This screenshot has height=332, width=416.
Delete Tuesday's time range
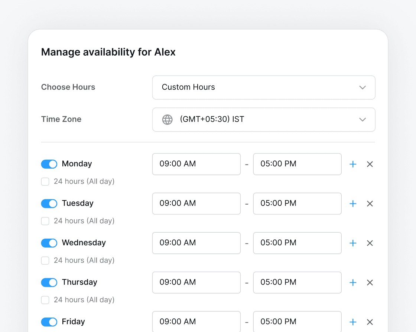[370, 203]
